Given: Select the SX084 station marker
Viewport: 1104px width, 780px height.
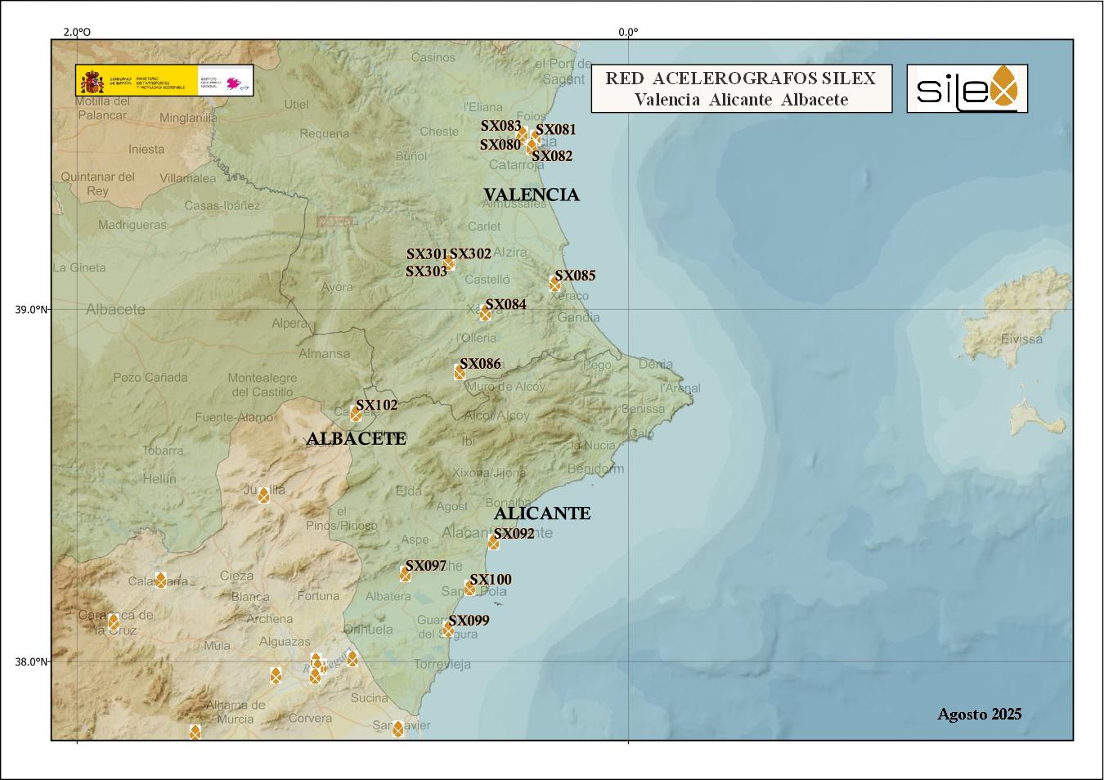Looking at the screenshot, I should [485, 313].
